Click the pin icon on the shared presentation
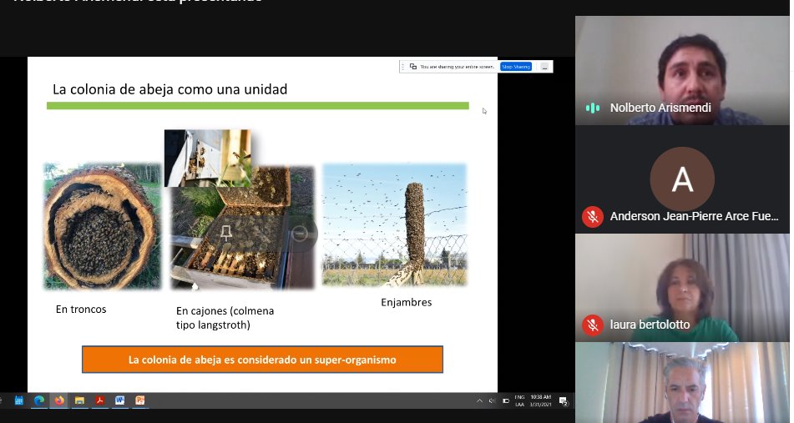The width and height of the screenshot is (794, 423). [225, 234]
